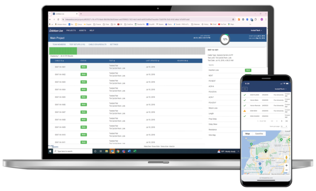Expand the InstallTech account dropdown on laptop
The width and height of the screenshot is (316, 191).
tap(256, 31)
